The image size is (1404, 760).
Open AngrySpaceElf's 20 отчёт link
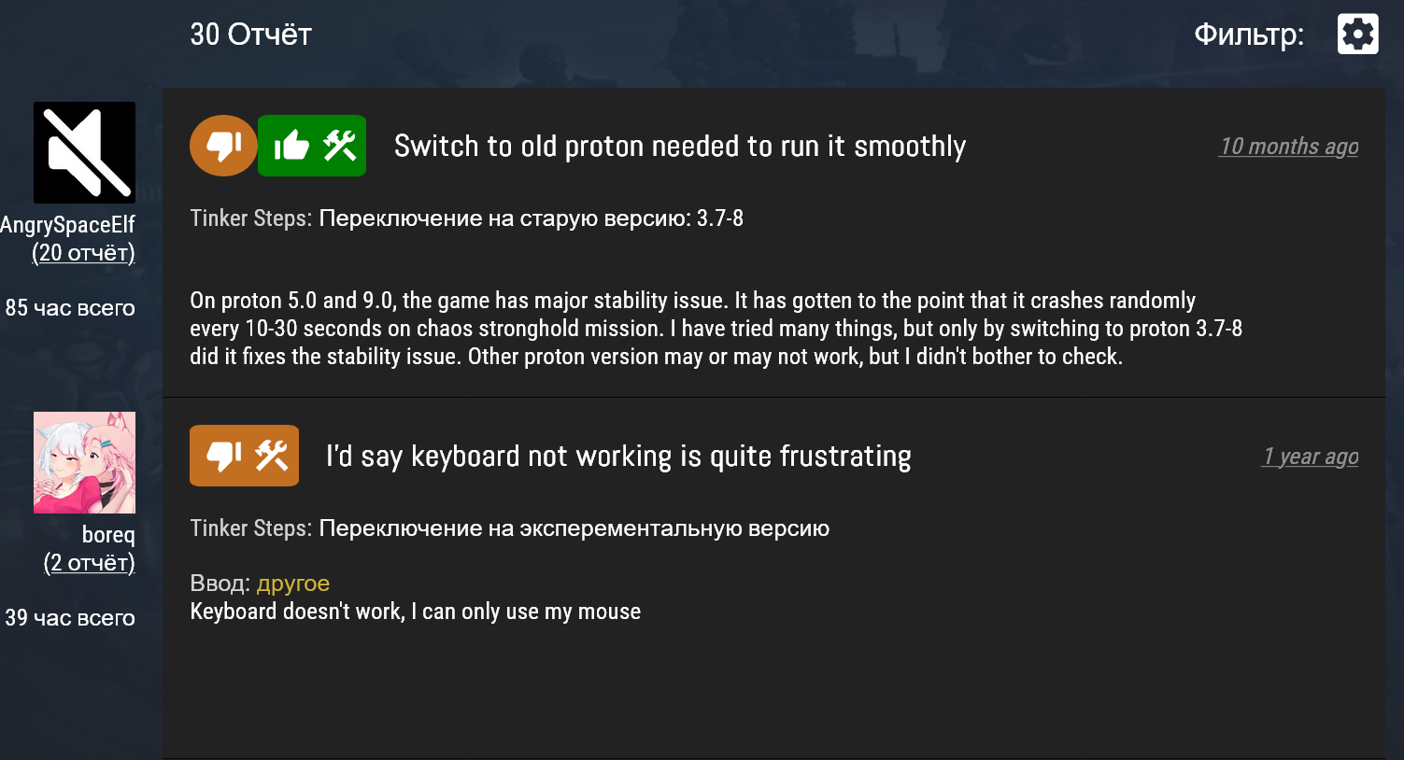coord(83,253)
